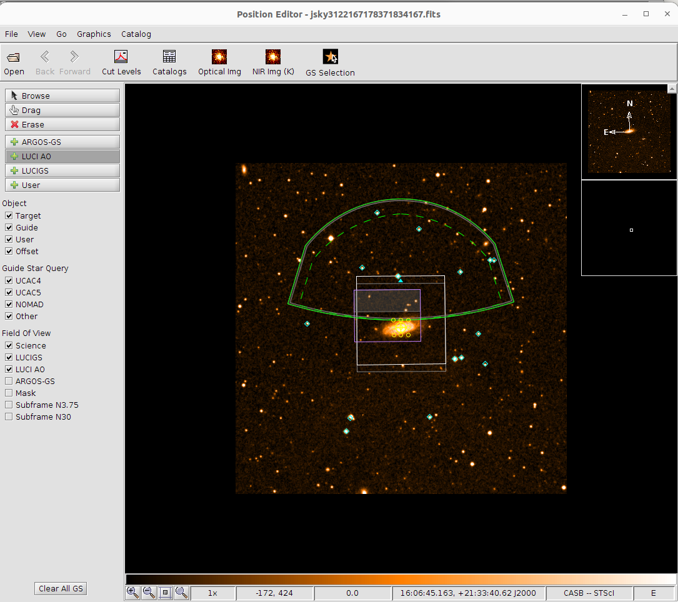Toggle the NOMAD guide star query checkbox
The image size is (678, 602).
tap(9, 304)
